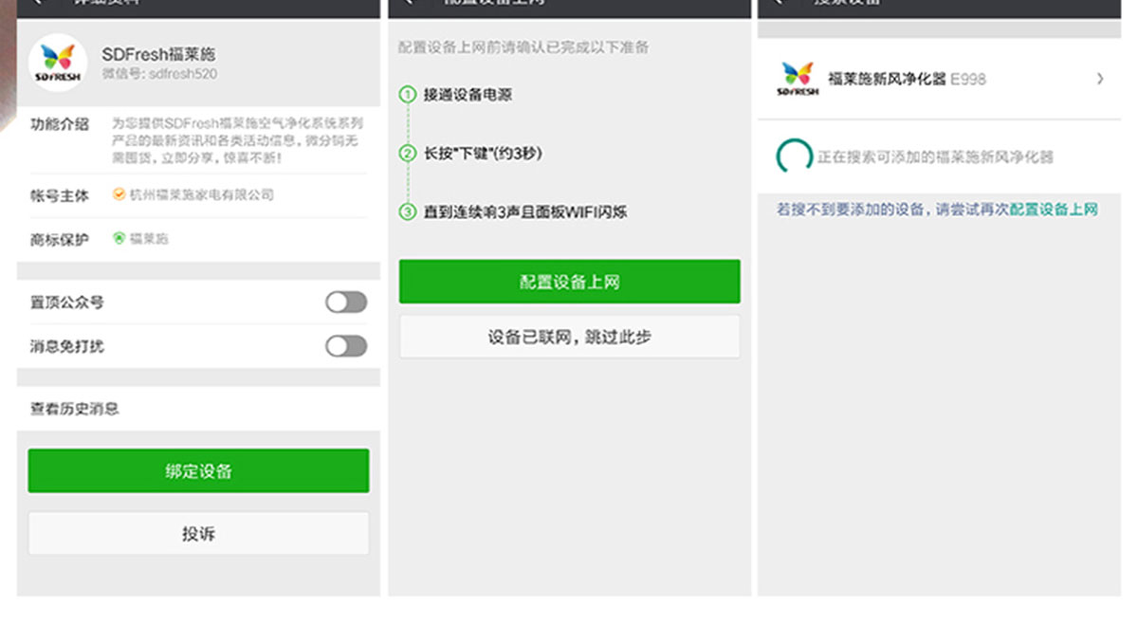Click the green trademark shield icon

(x=119, y=239)
